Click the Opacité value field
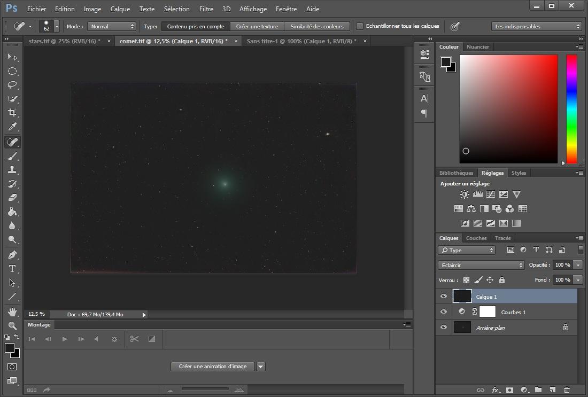588x397 pixels. pyautogui.click(x=562, y=265)
